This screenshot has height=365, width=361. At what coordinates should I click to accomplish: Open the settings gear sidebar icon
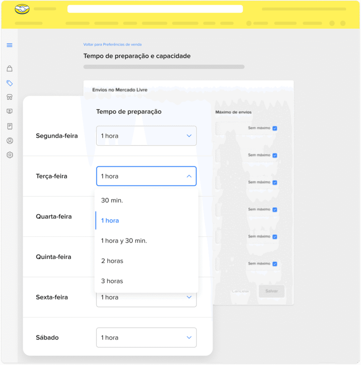(10, 155)
